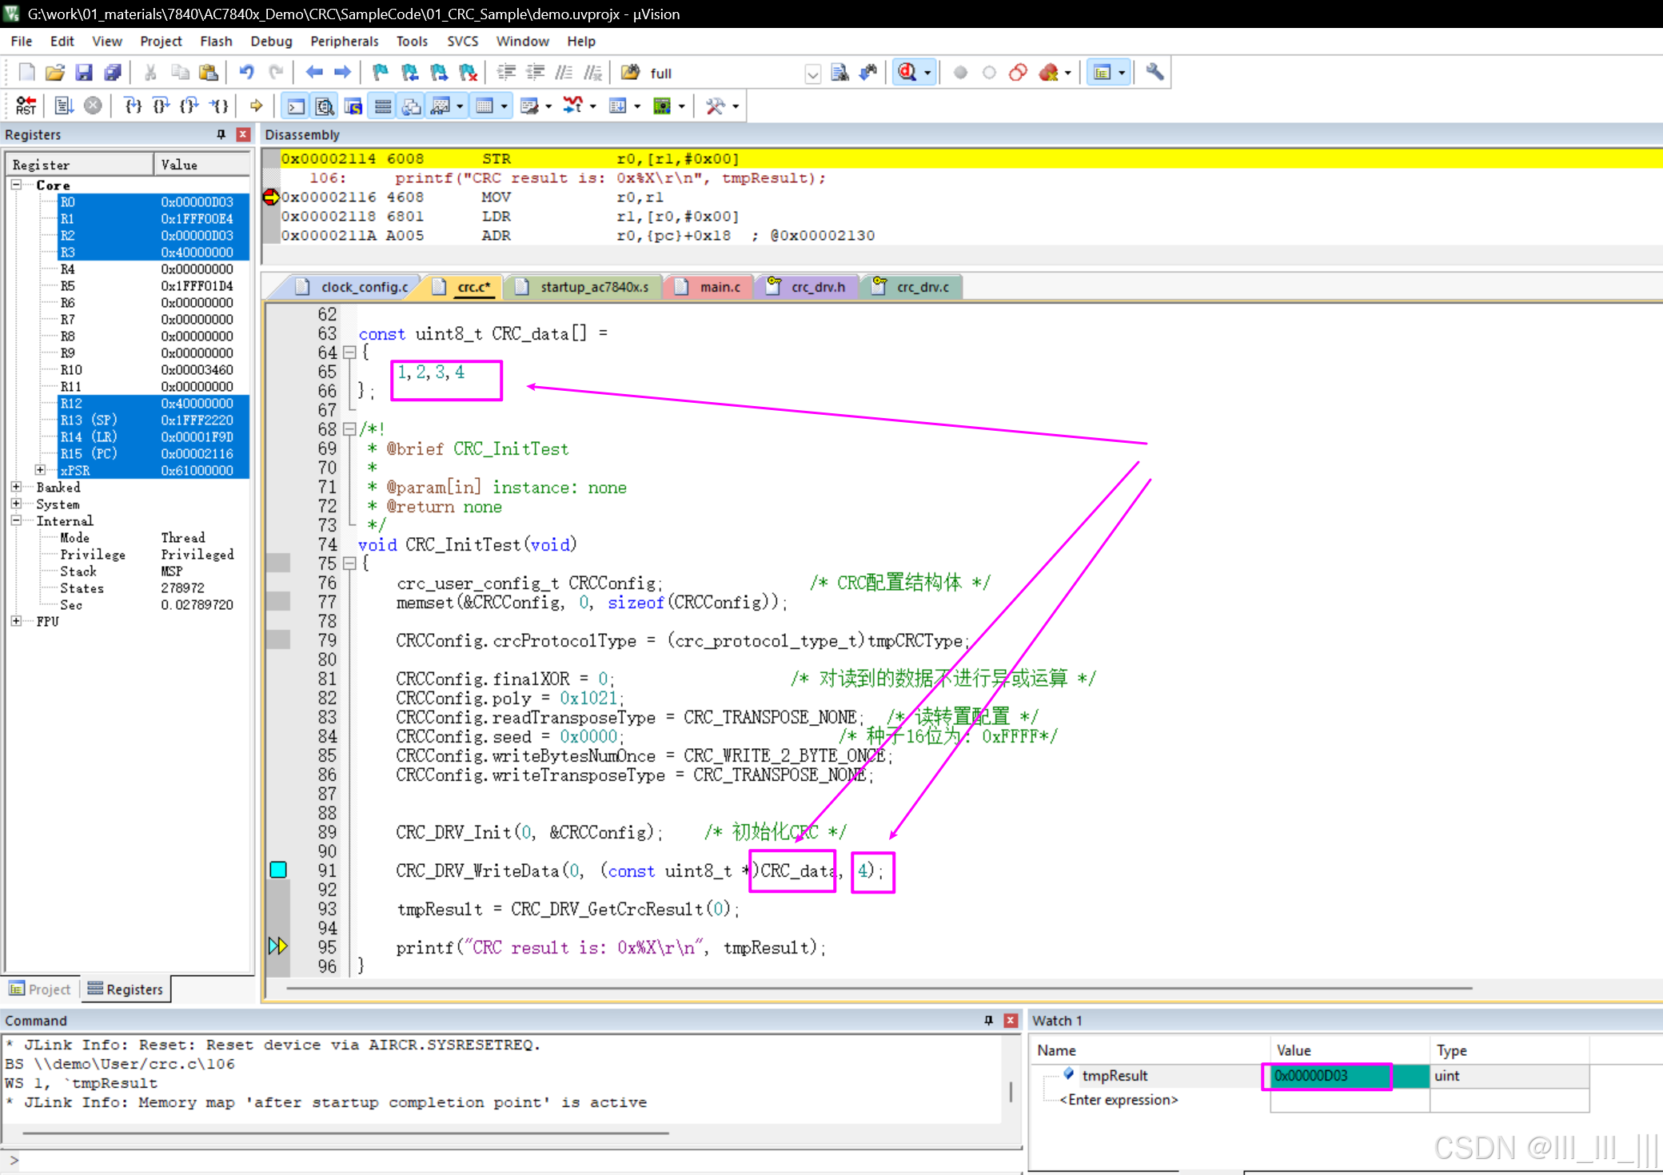Close the Registers panel
Image resolution: width=1663 pixels, height=1175 pixels.
point(243,134)
